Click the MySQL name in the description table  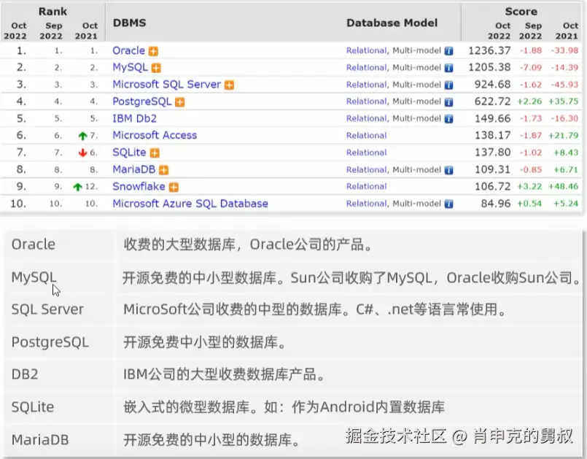[x=34, y=277]
